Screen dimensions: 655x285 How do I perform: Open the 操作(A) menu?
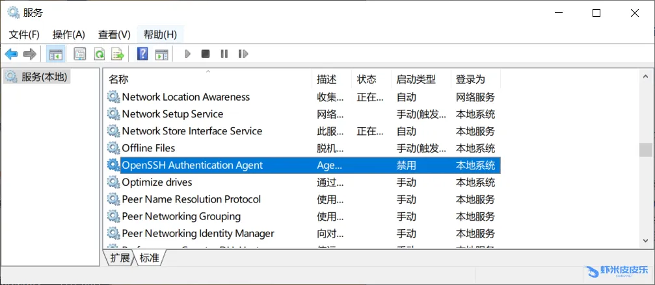click(x=68, y=34)
